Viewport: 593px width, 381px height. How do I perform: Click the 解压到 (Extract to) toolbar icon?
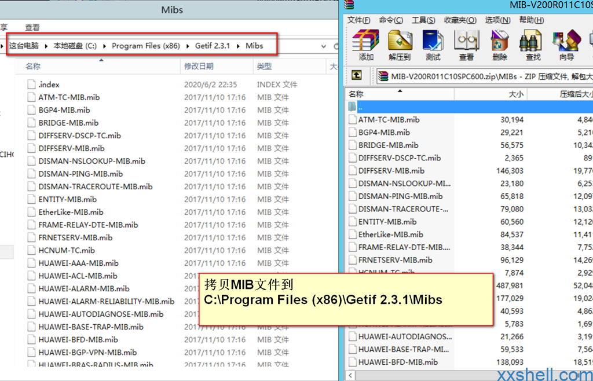coord(400,44)
